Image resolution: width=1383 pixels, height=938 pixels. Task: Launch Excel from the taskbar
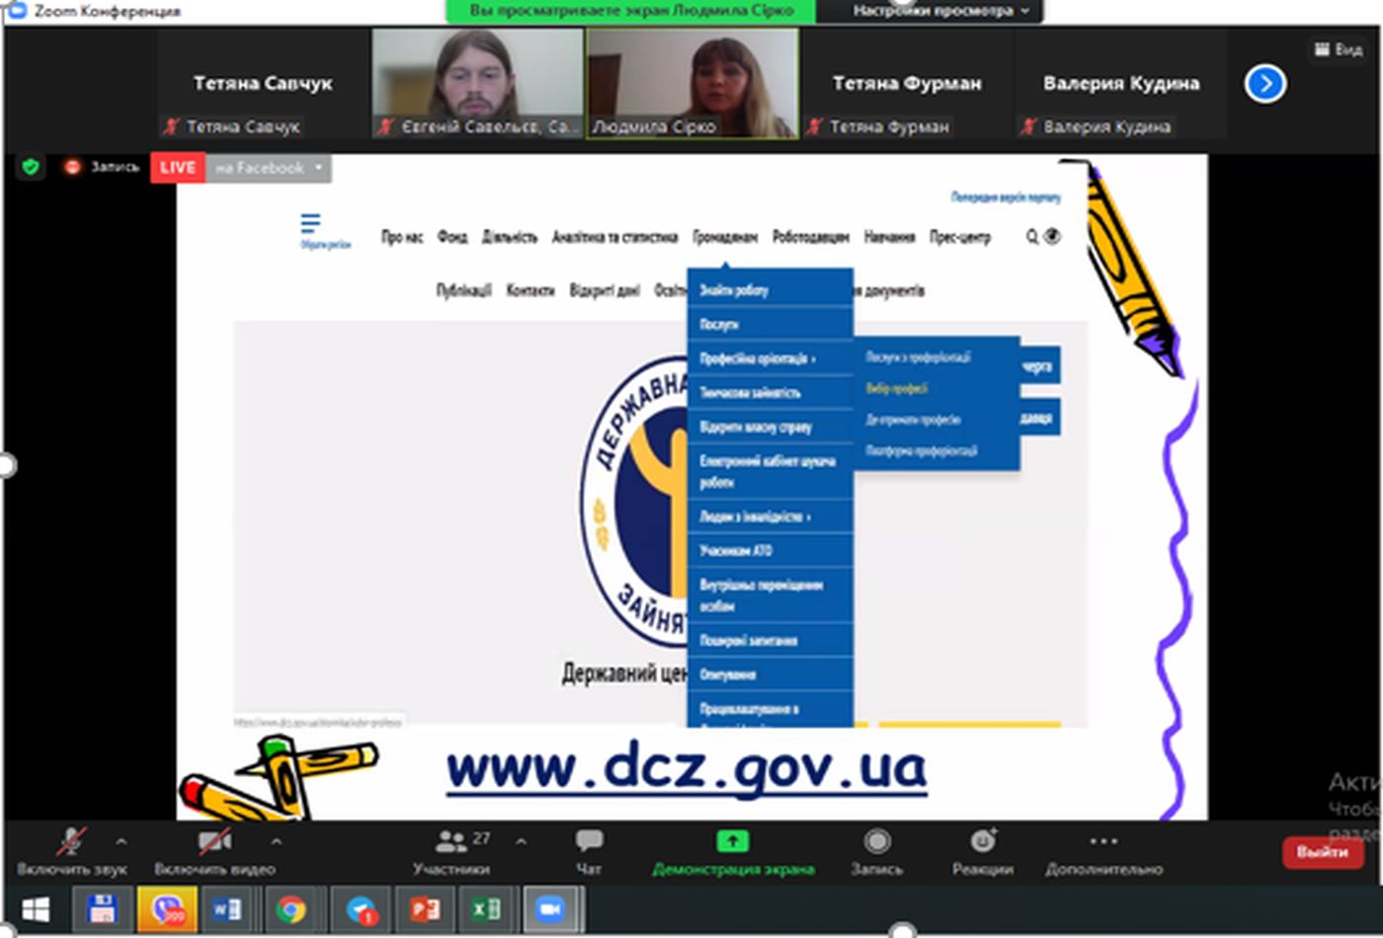(486, 908)
